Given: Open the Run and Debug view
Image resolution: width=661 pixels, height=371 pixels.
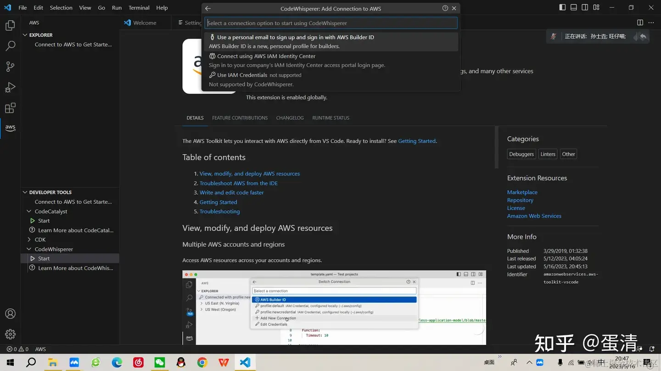Looking at the screenshot, I should (10, 87).
